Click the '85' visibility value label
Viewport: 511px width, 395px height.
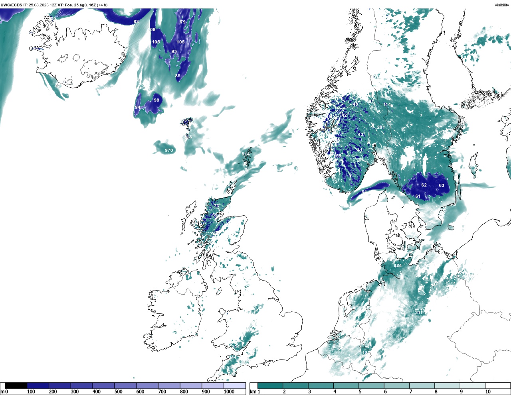coord(178,76)
